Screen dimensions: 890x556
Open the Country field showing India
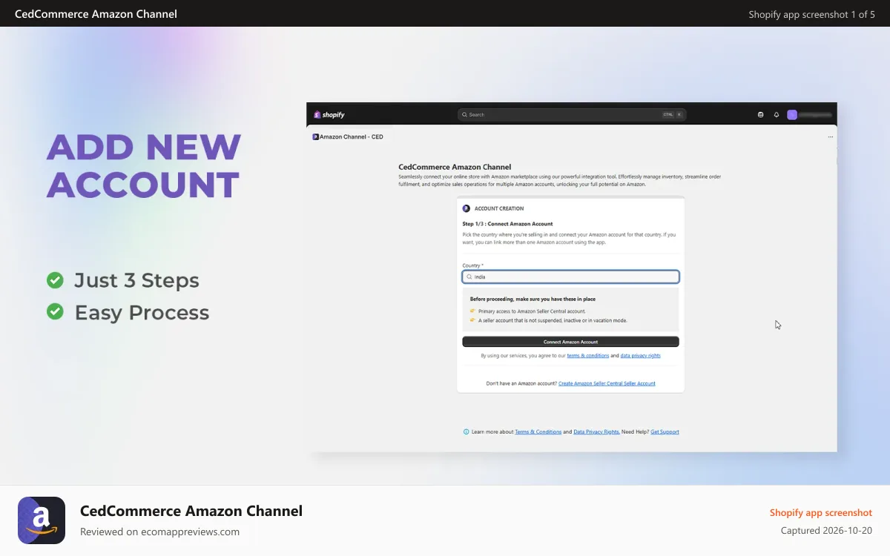pos(570,277)
